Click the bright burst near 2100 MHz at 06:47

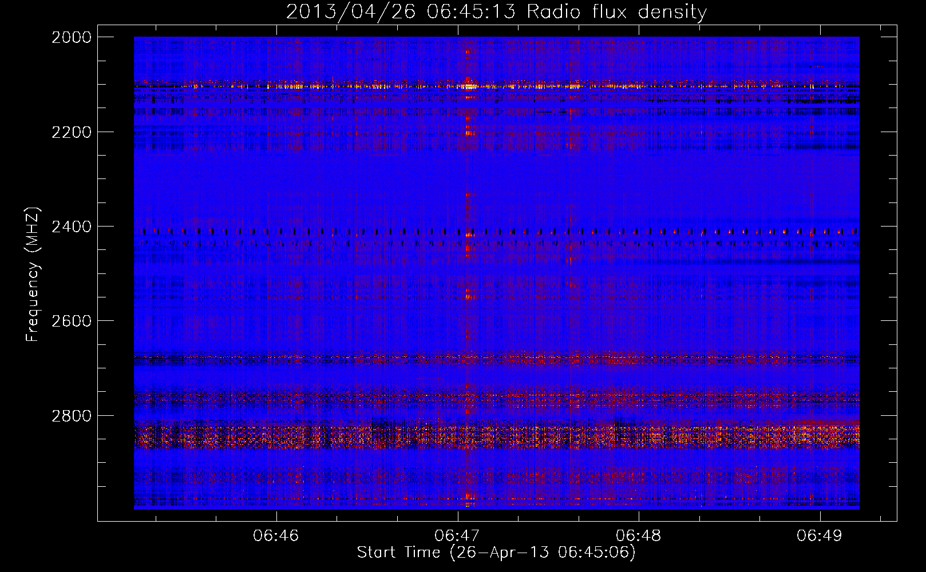click(x=469, y=86)
